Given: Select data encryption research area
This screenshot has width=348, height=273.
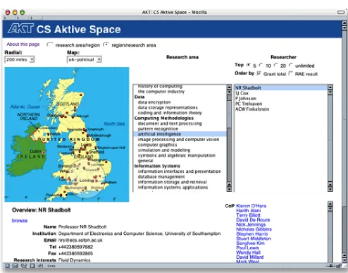Looking at the screenshot, I should point(154,102).
